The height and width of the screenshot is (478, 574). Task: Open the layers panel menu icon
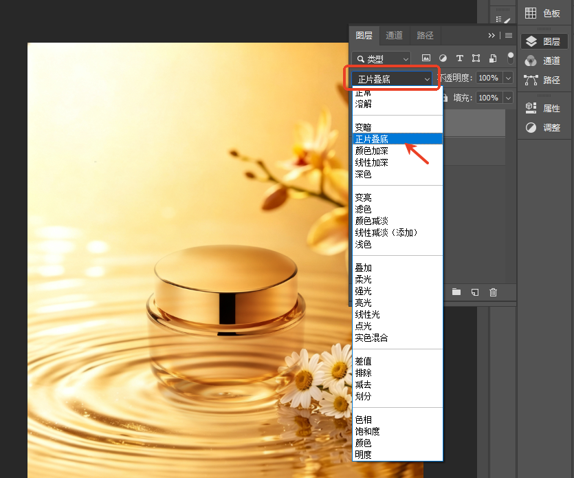[x=509, y=36]
